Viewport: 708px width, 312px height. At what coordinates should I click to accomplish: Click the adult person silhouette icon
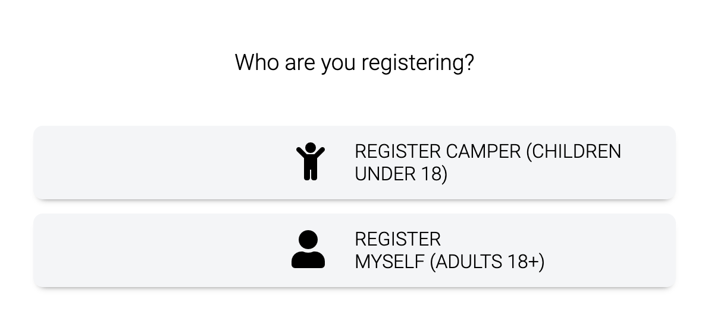[308, 249]
